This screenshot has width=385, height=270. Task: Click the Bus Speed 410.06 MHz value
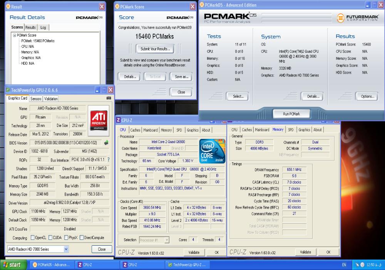coord(152,220)
